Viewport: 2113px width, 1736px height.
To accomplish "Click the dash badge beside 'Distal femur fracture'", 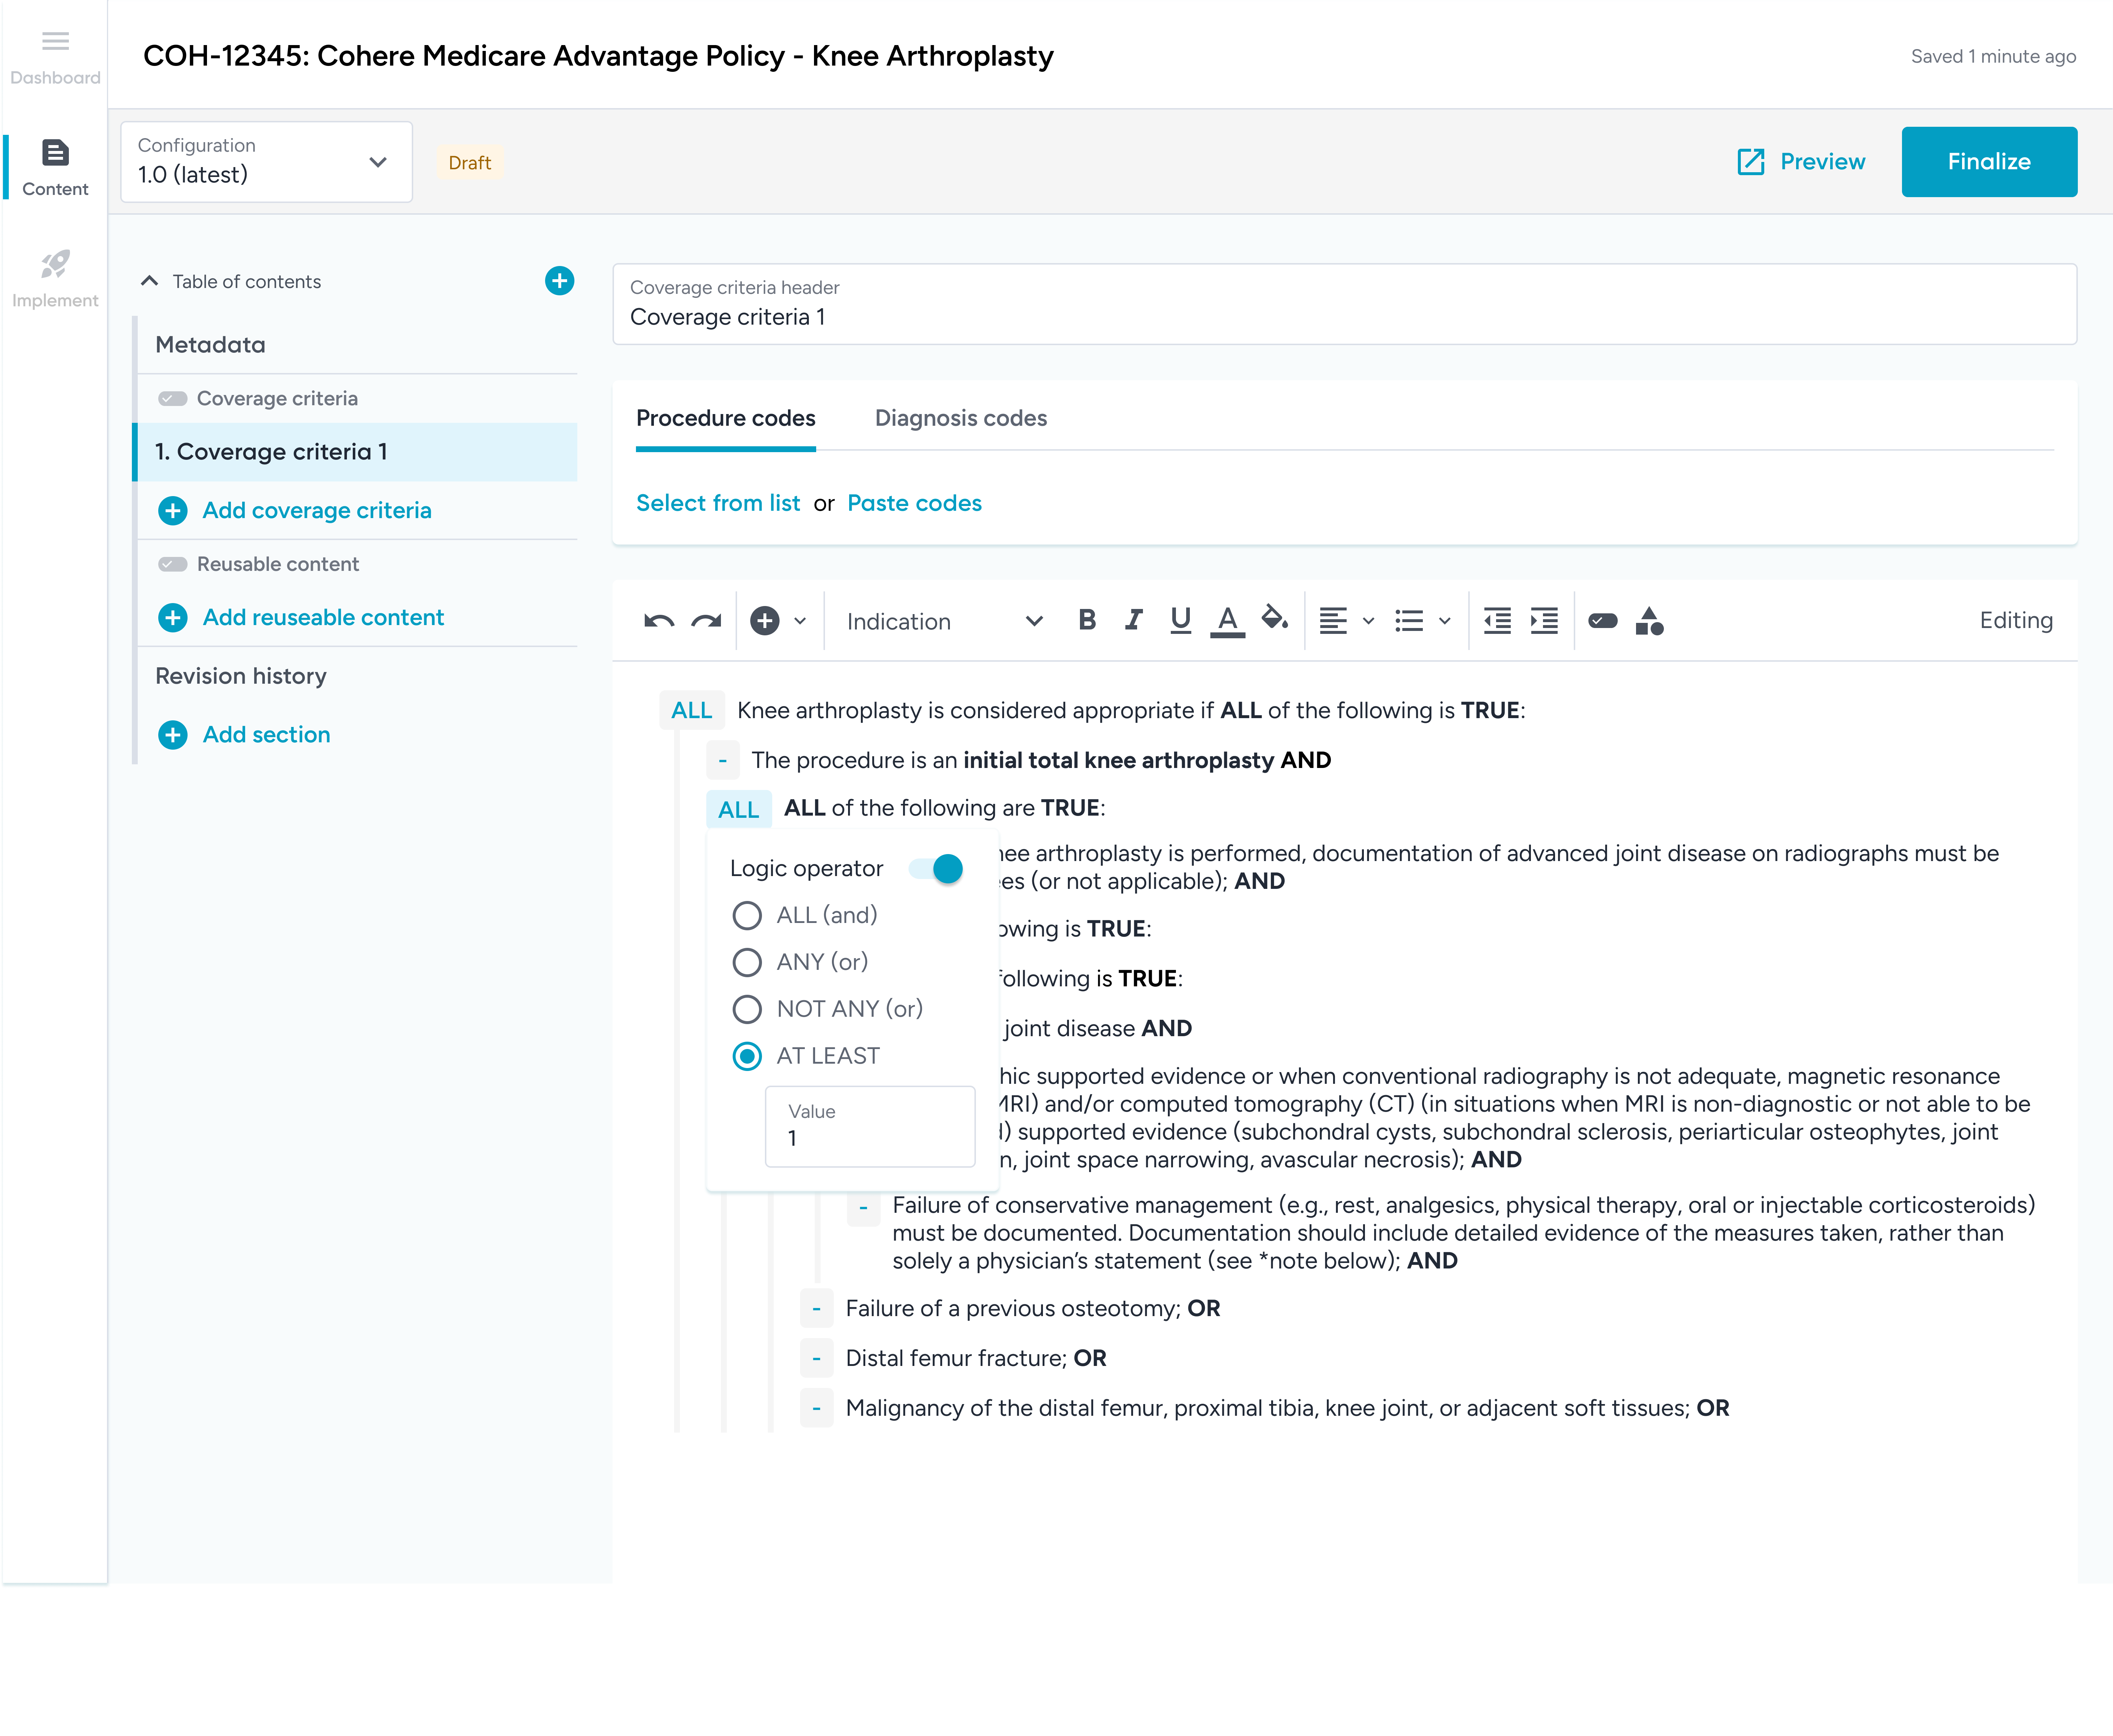I will point(817,1358).
